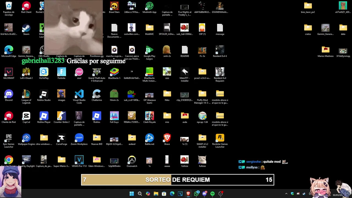This screenshot has width=352, height=198.
Task: Open the Epic Games Launcher icon
Action: (x=9, y=141)
